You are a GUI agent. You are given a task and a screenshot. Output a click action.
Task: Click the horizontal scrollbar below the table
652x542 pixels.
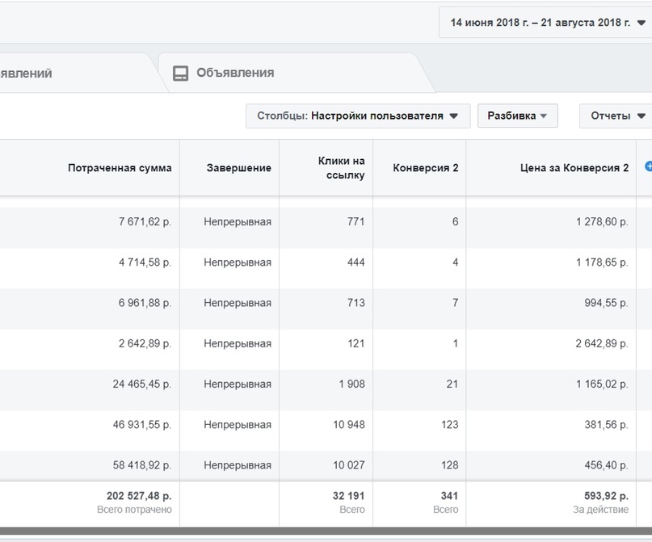[326, 531]
